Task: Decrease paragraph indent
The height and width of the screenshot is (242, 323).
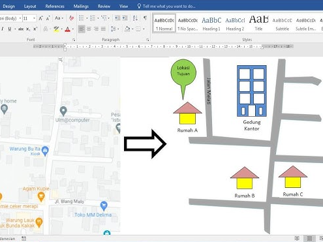Action: point(117,18)
